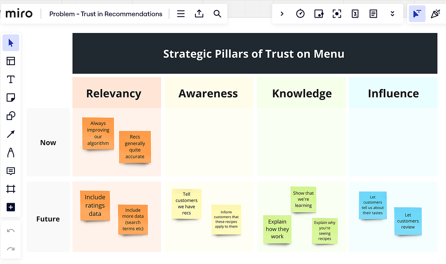
Task: Open the main hamburger menu
Action: pyautogui.click(x=181, y=14)
